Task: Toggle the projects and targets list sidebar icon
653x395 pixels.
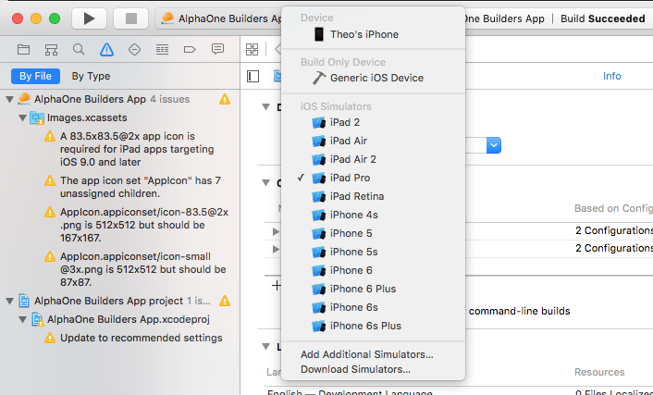Action: click(253, 76)
